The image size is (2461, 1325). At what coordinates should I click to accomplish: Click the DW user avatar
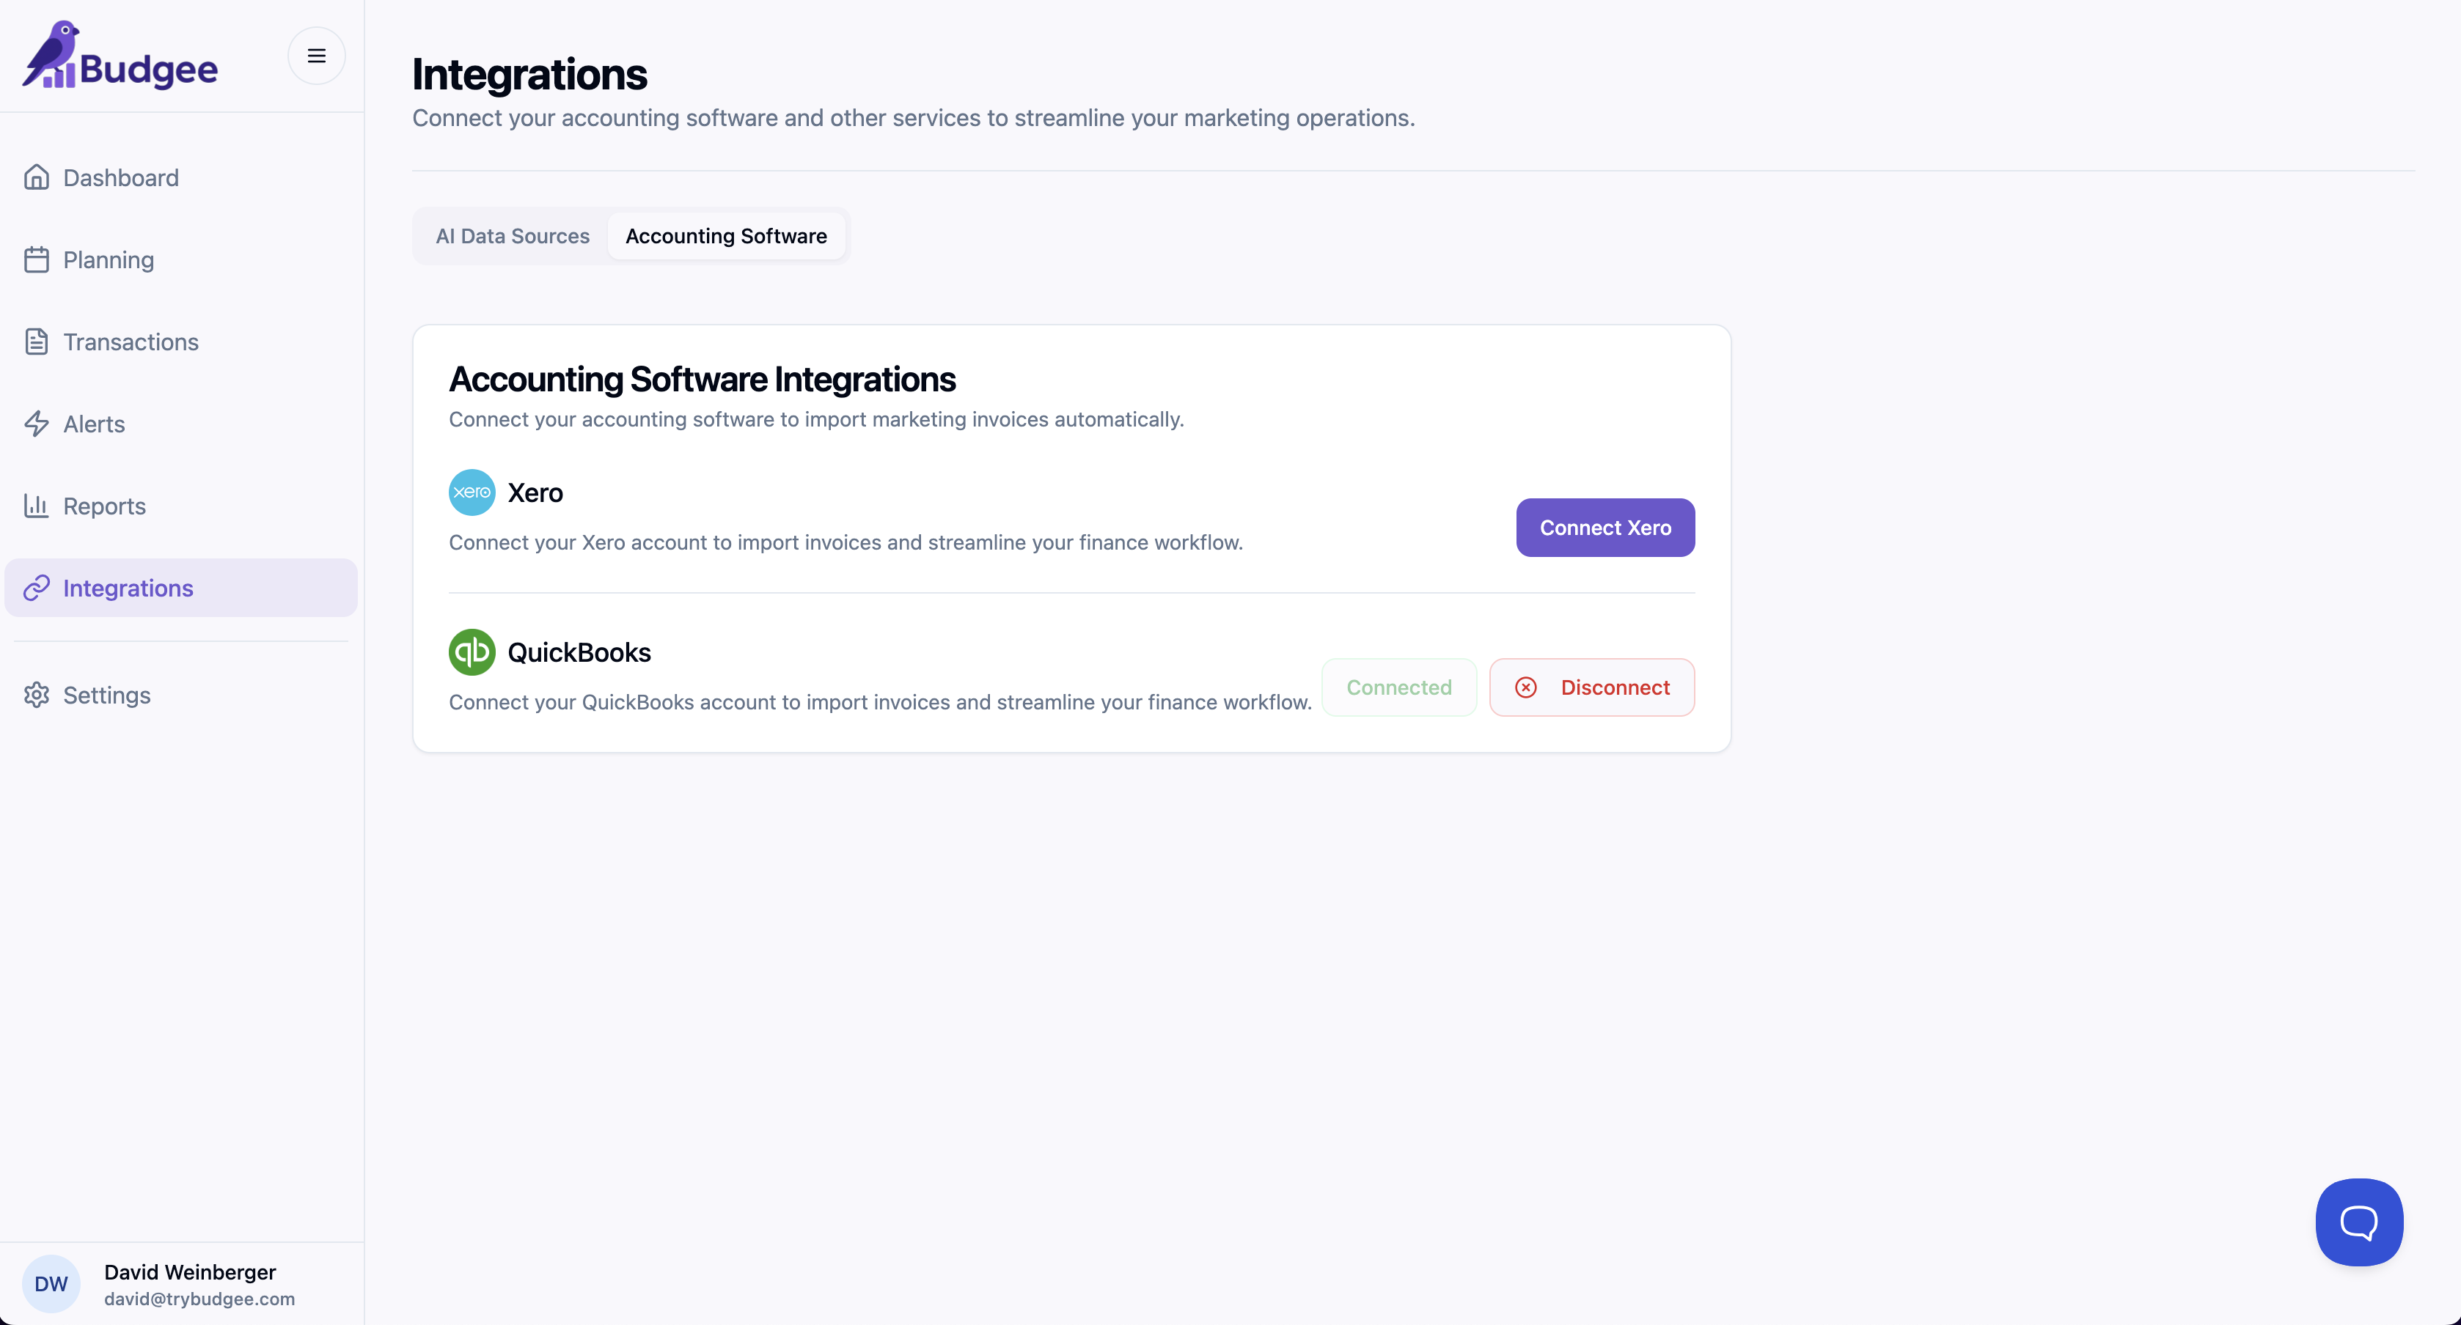coord(51,1284)
